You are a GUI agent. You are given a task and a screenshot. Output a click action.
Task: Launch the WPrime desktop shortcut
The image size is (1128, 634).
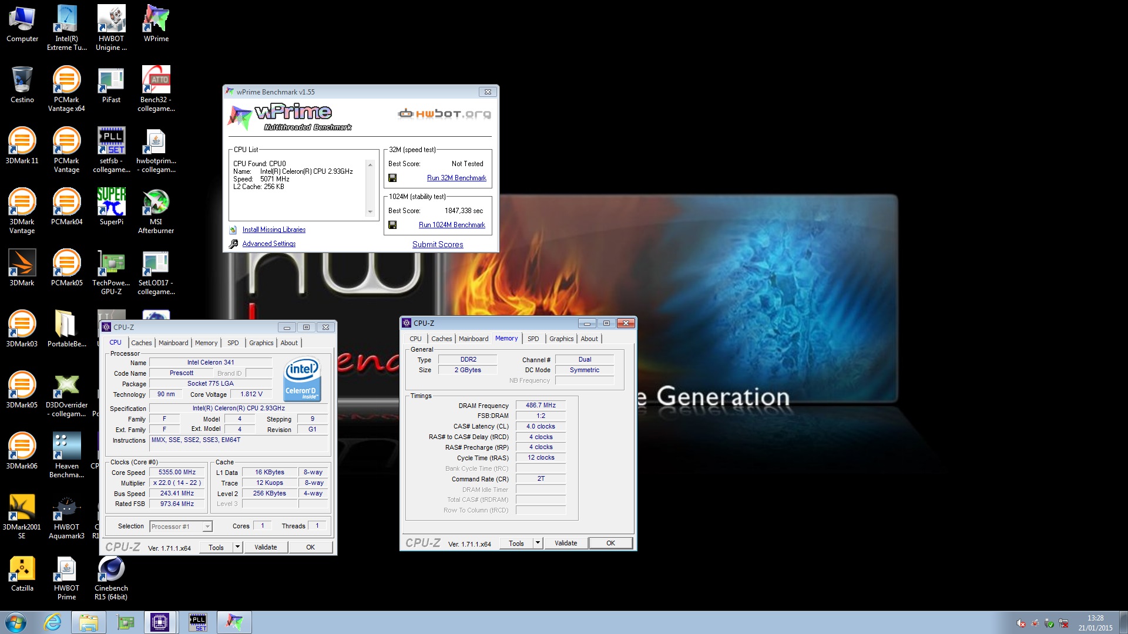156,23
